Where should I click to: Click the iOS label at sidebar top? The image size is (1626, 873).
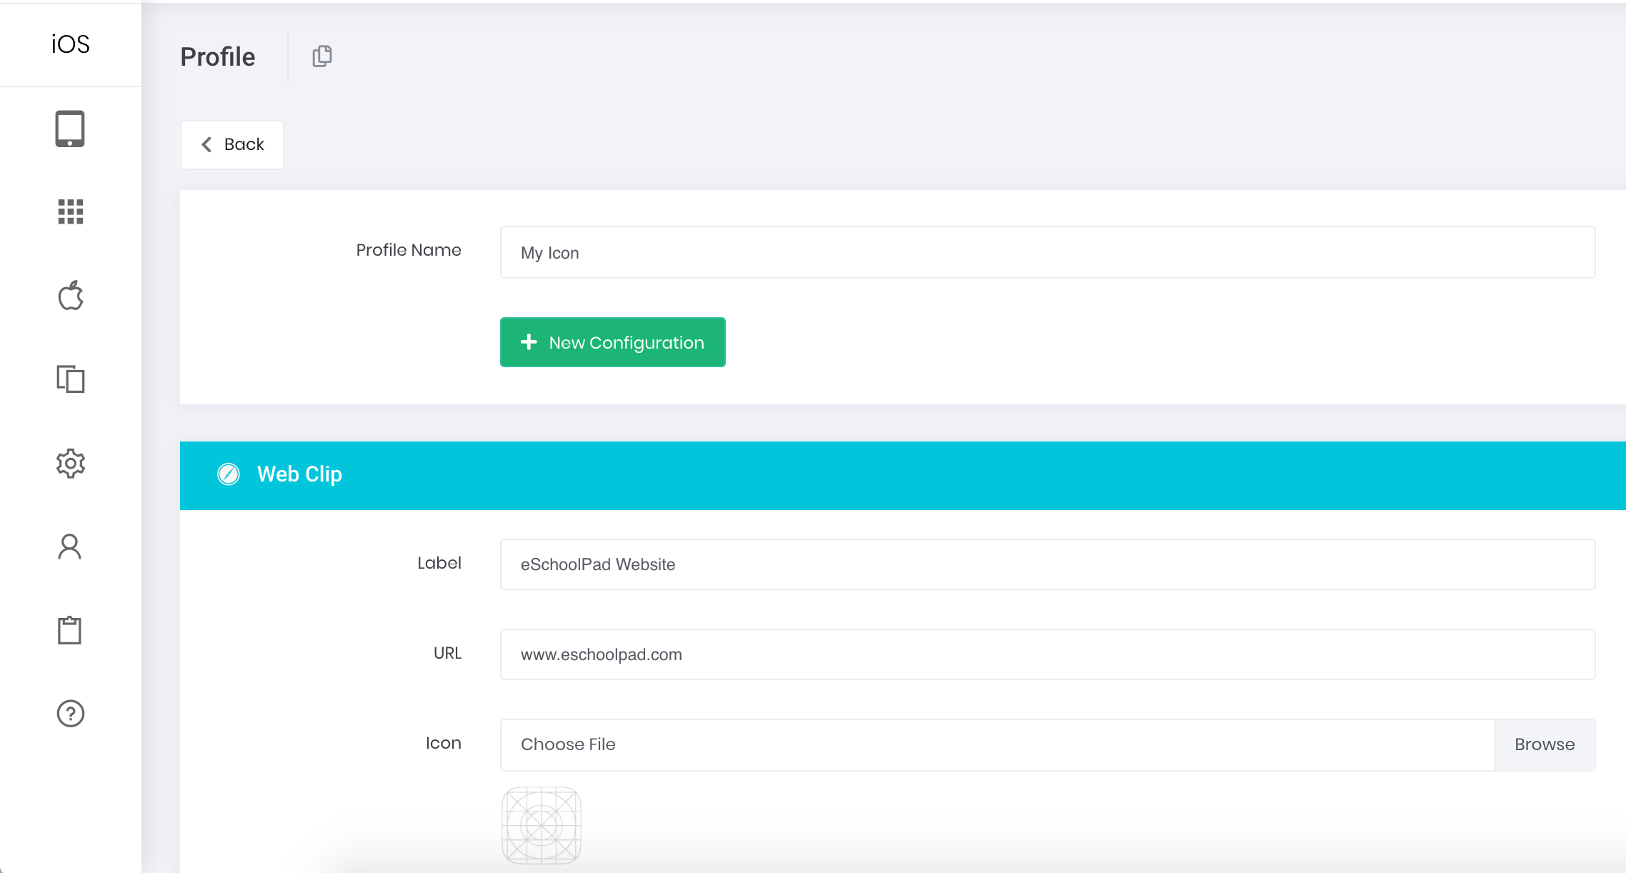pos(70,44)
